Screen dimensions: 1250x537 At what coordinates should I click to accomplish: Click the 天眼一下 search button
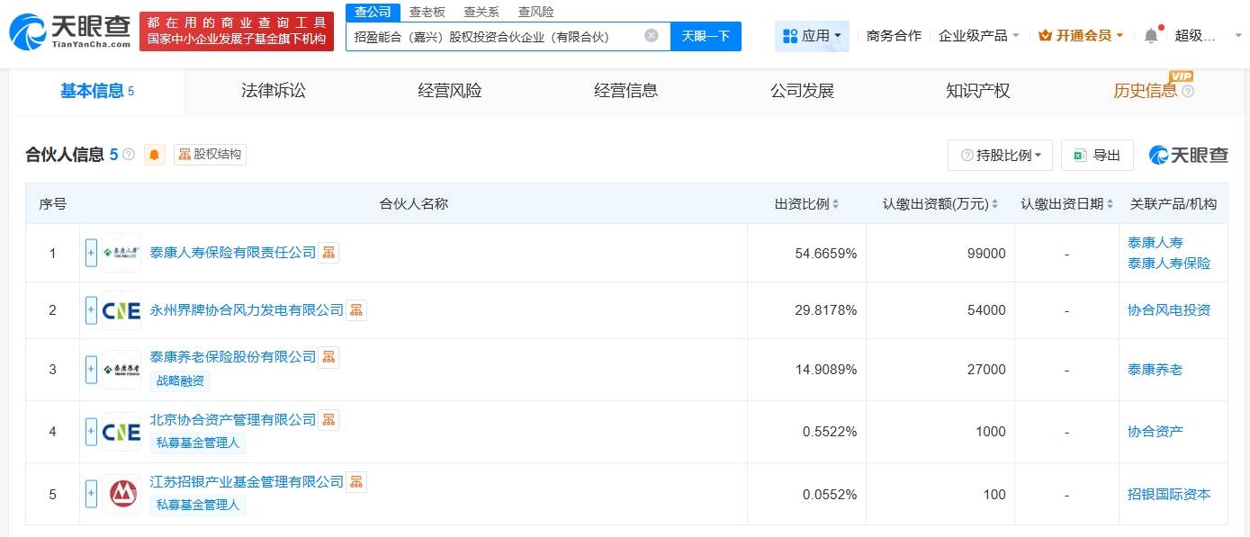tap(706, 36)
